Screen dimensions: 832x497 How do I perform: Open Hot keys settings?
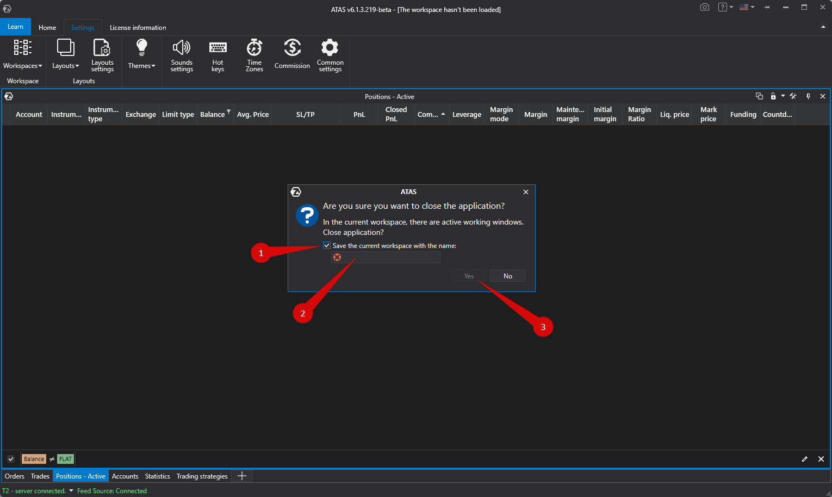(218, 55)
